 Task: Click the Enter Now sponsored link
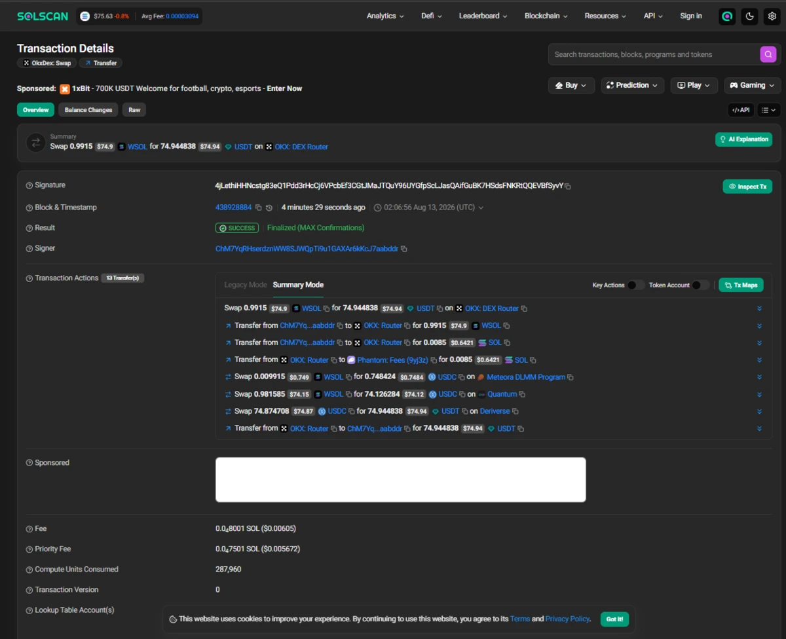coord(284,88)
